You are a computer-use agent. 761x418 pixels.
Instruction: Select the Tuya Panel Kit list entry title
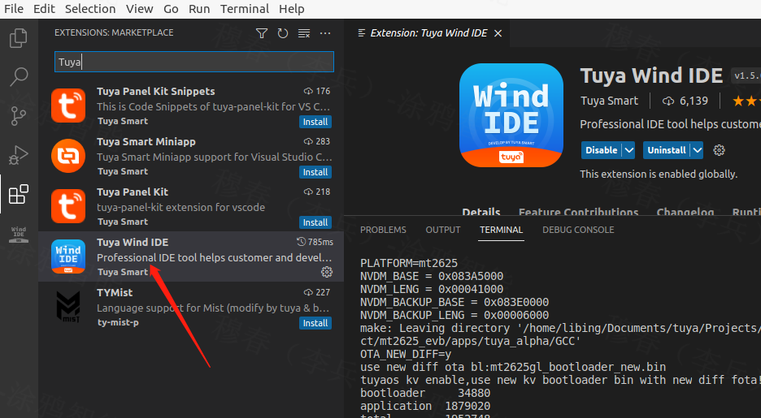133,192
